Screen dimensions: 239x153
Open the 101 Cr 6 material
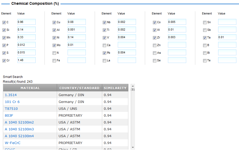(12, 102)
